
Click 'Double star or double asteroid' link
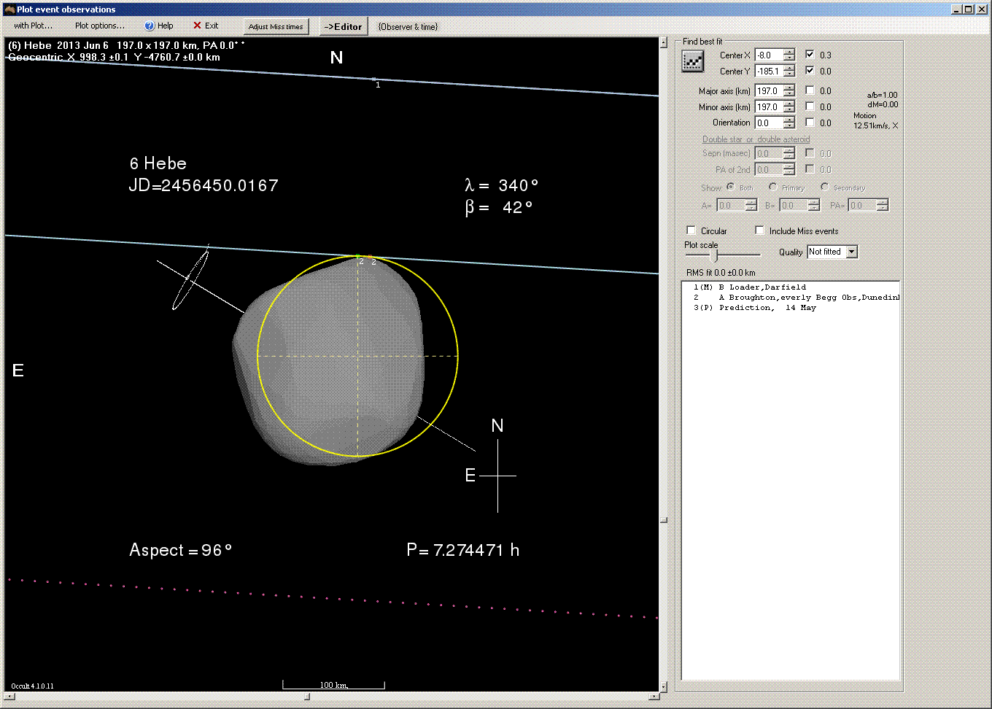[x=756, y=139]
